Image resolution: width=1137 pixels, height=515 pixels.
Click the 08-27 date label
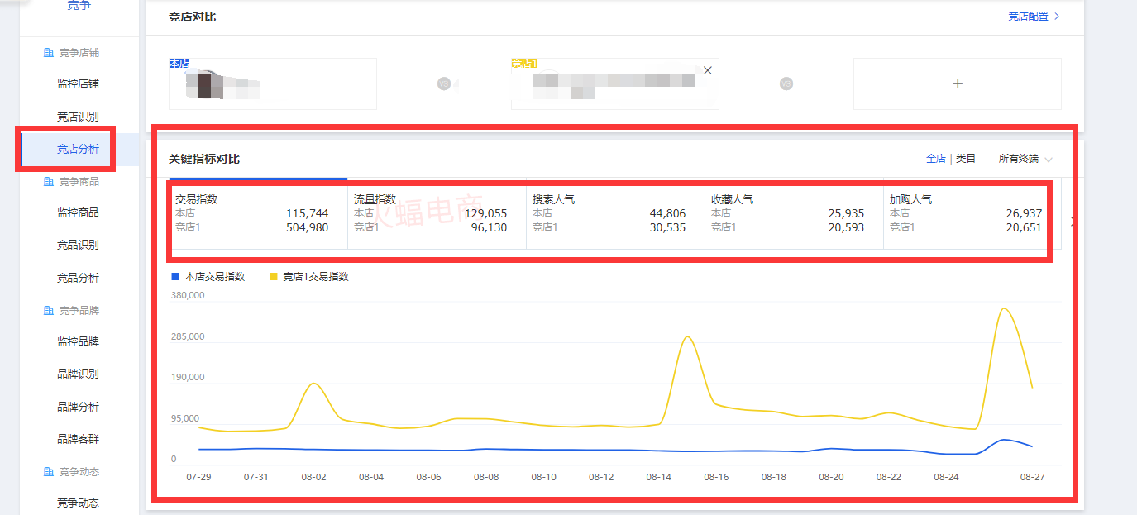coord(1032,477)
